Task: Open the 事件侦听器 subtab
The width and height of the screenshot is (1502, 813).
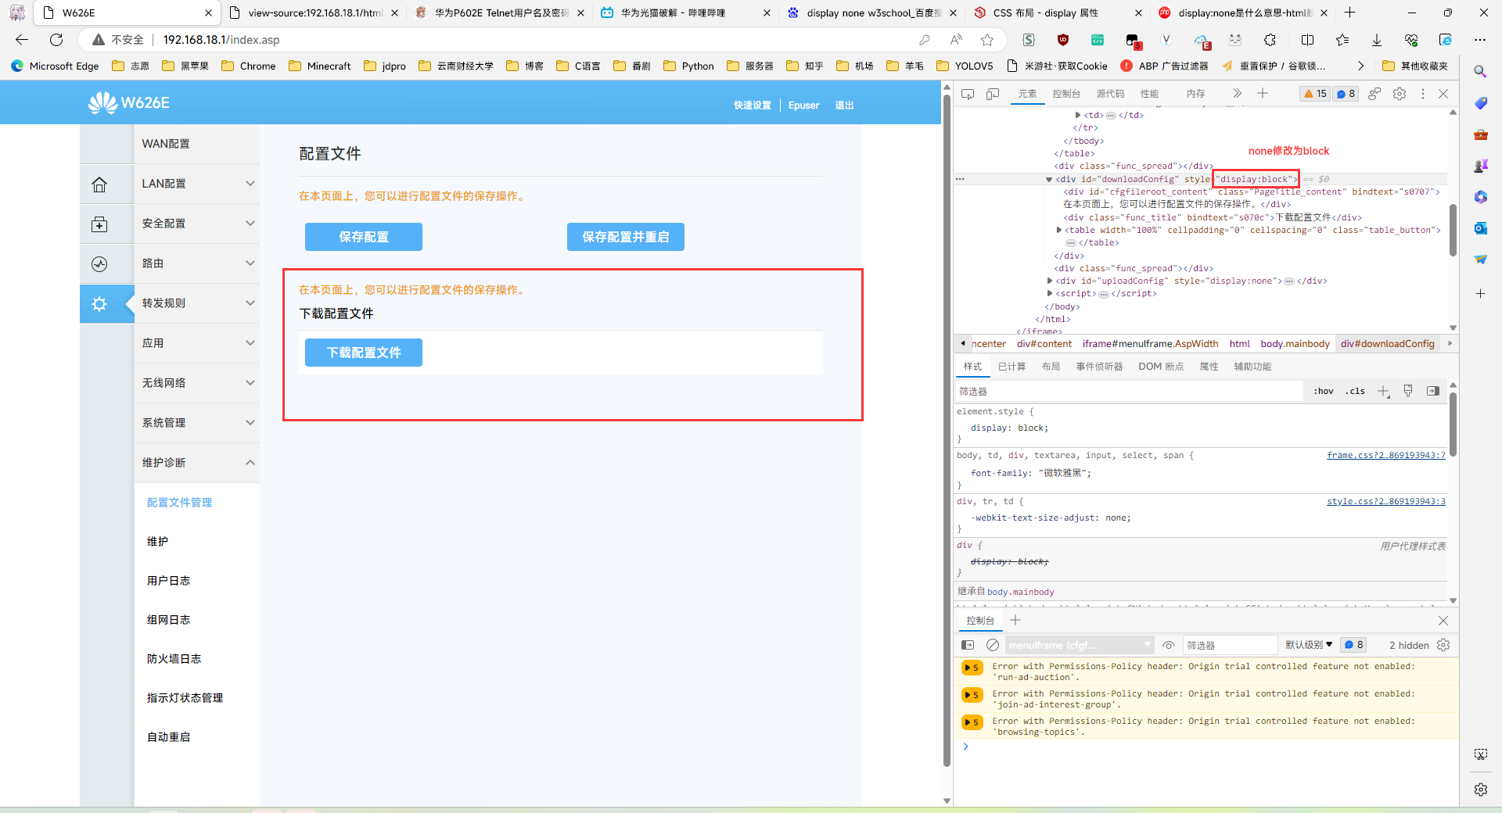Action: click(1099, 367)
